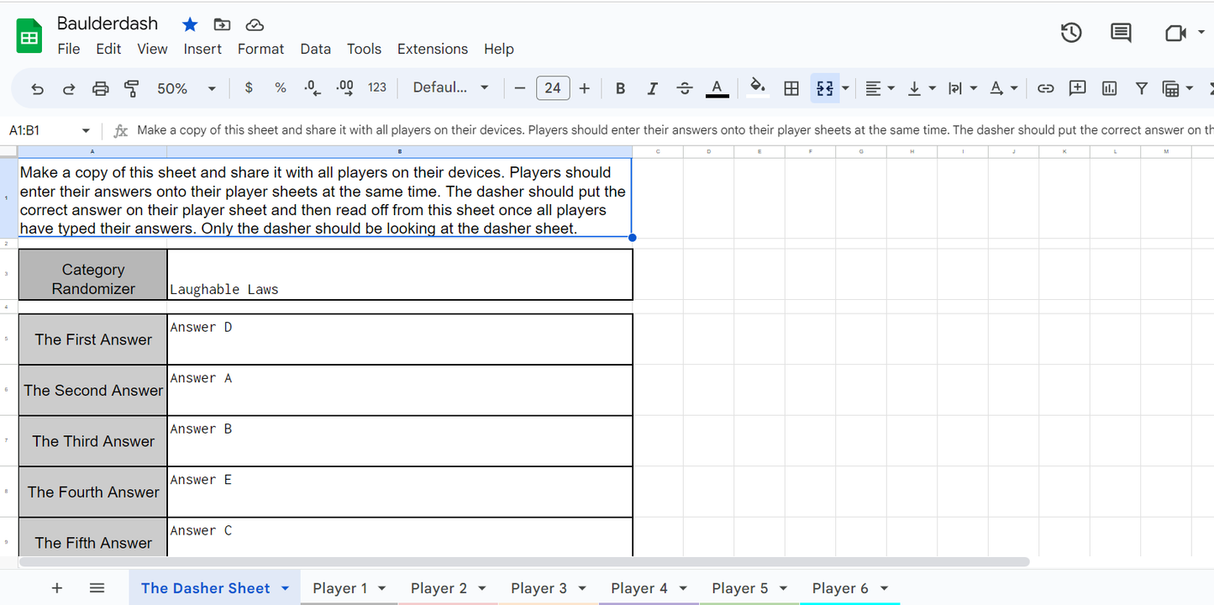
Task: Open comments speech bubble icon
Action: click(x=1121, y=33)
